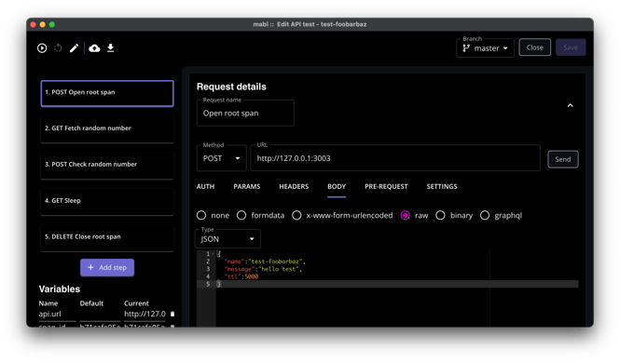Screen dimensions: 620x362
Task: Click the run test play icon
Action: click(x=42, y=48)
